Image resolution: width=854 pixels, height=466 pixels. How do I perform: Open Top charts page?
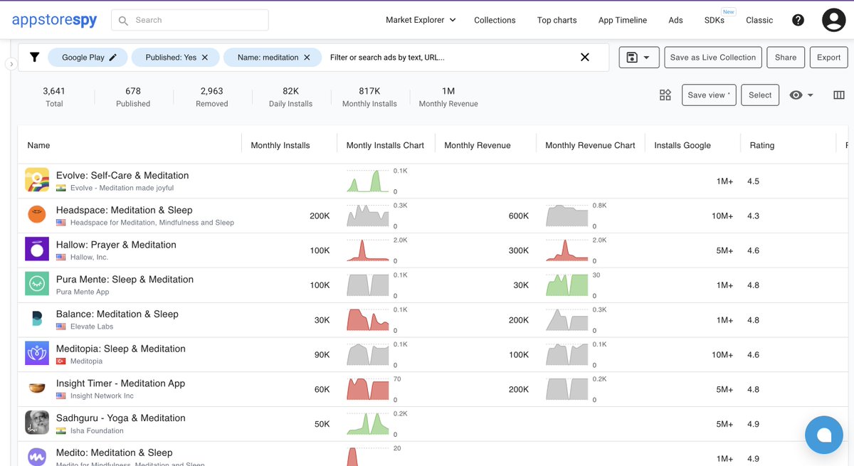point(557,20)
